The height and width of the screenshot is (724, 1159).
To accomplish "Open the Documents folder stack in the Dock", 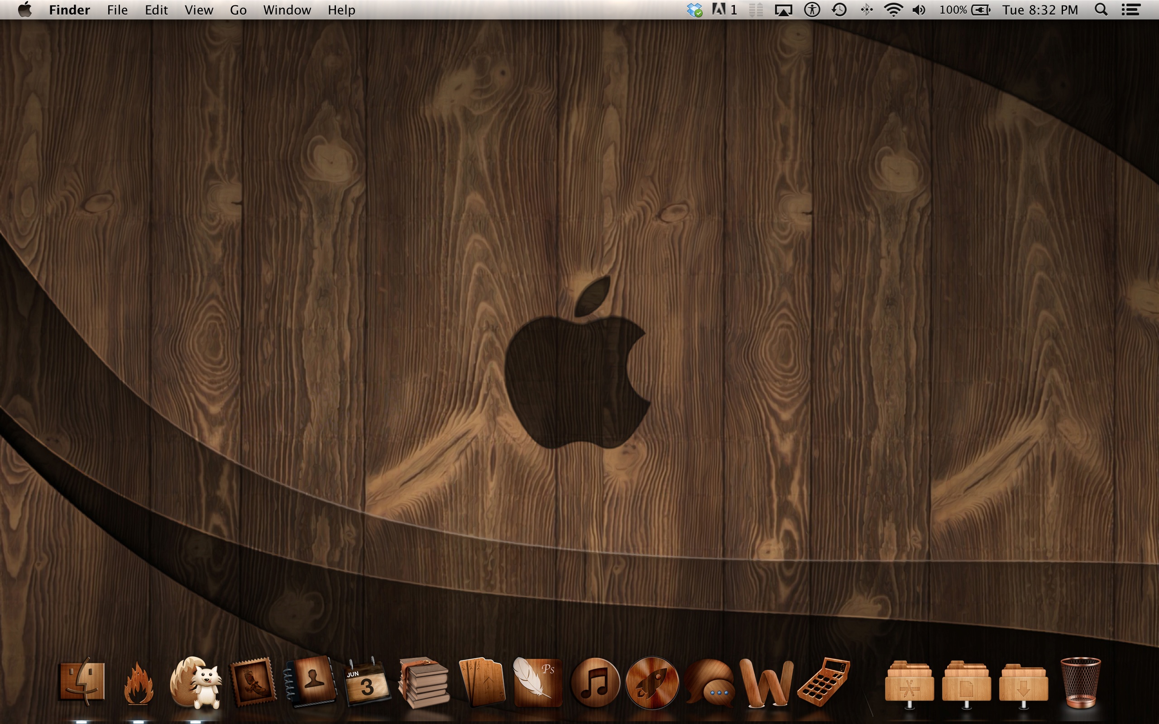I will pos(967,684).
